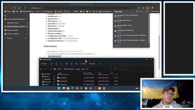195x110 pixels.
Task: Open a New tab in sidebar
Action: tap(16, 38)
